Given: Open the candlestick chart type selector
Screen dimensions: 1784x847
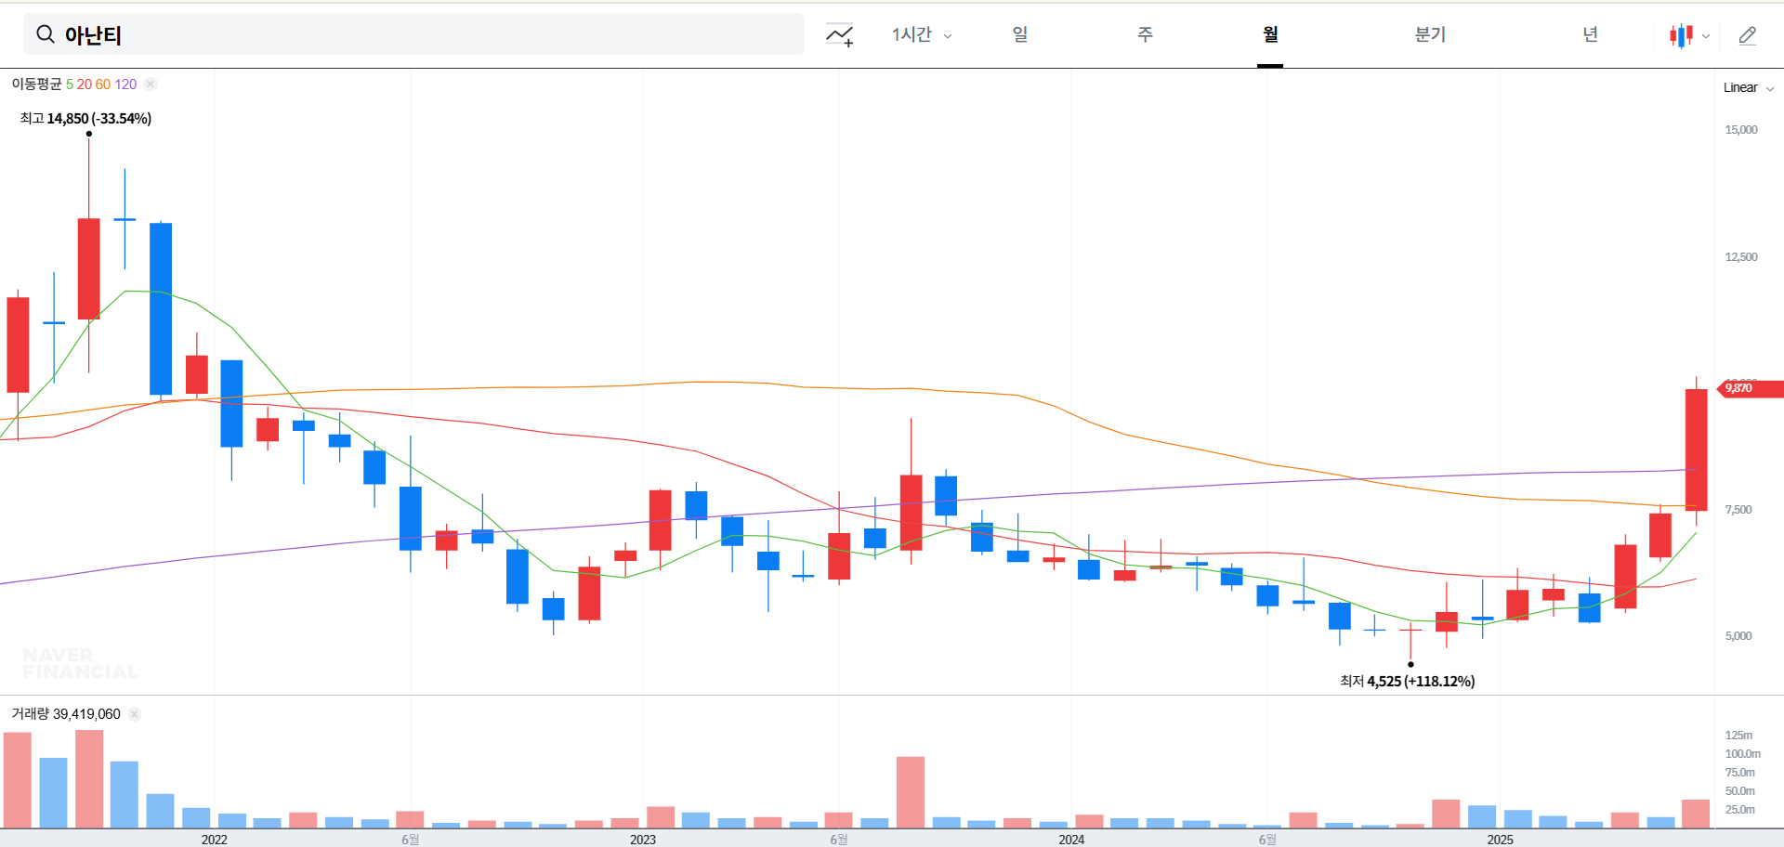Looking at the screenshot, I should pos(1681,35).
